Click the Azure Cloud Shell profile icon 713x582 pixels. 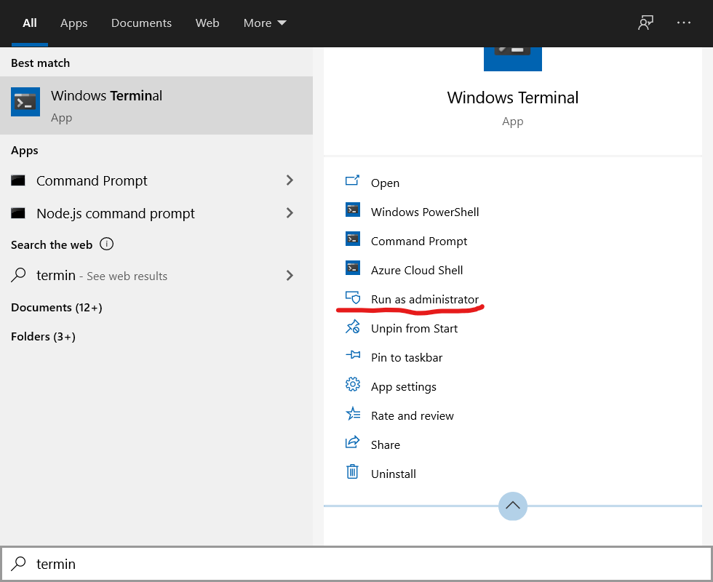(x=353, y=268)
